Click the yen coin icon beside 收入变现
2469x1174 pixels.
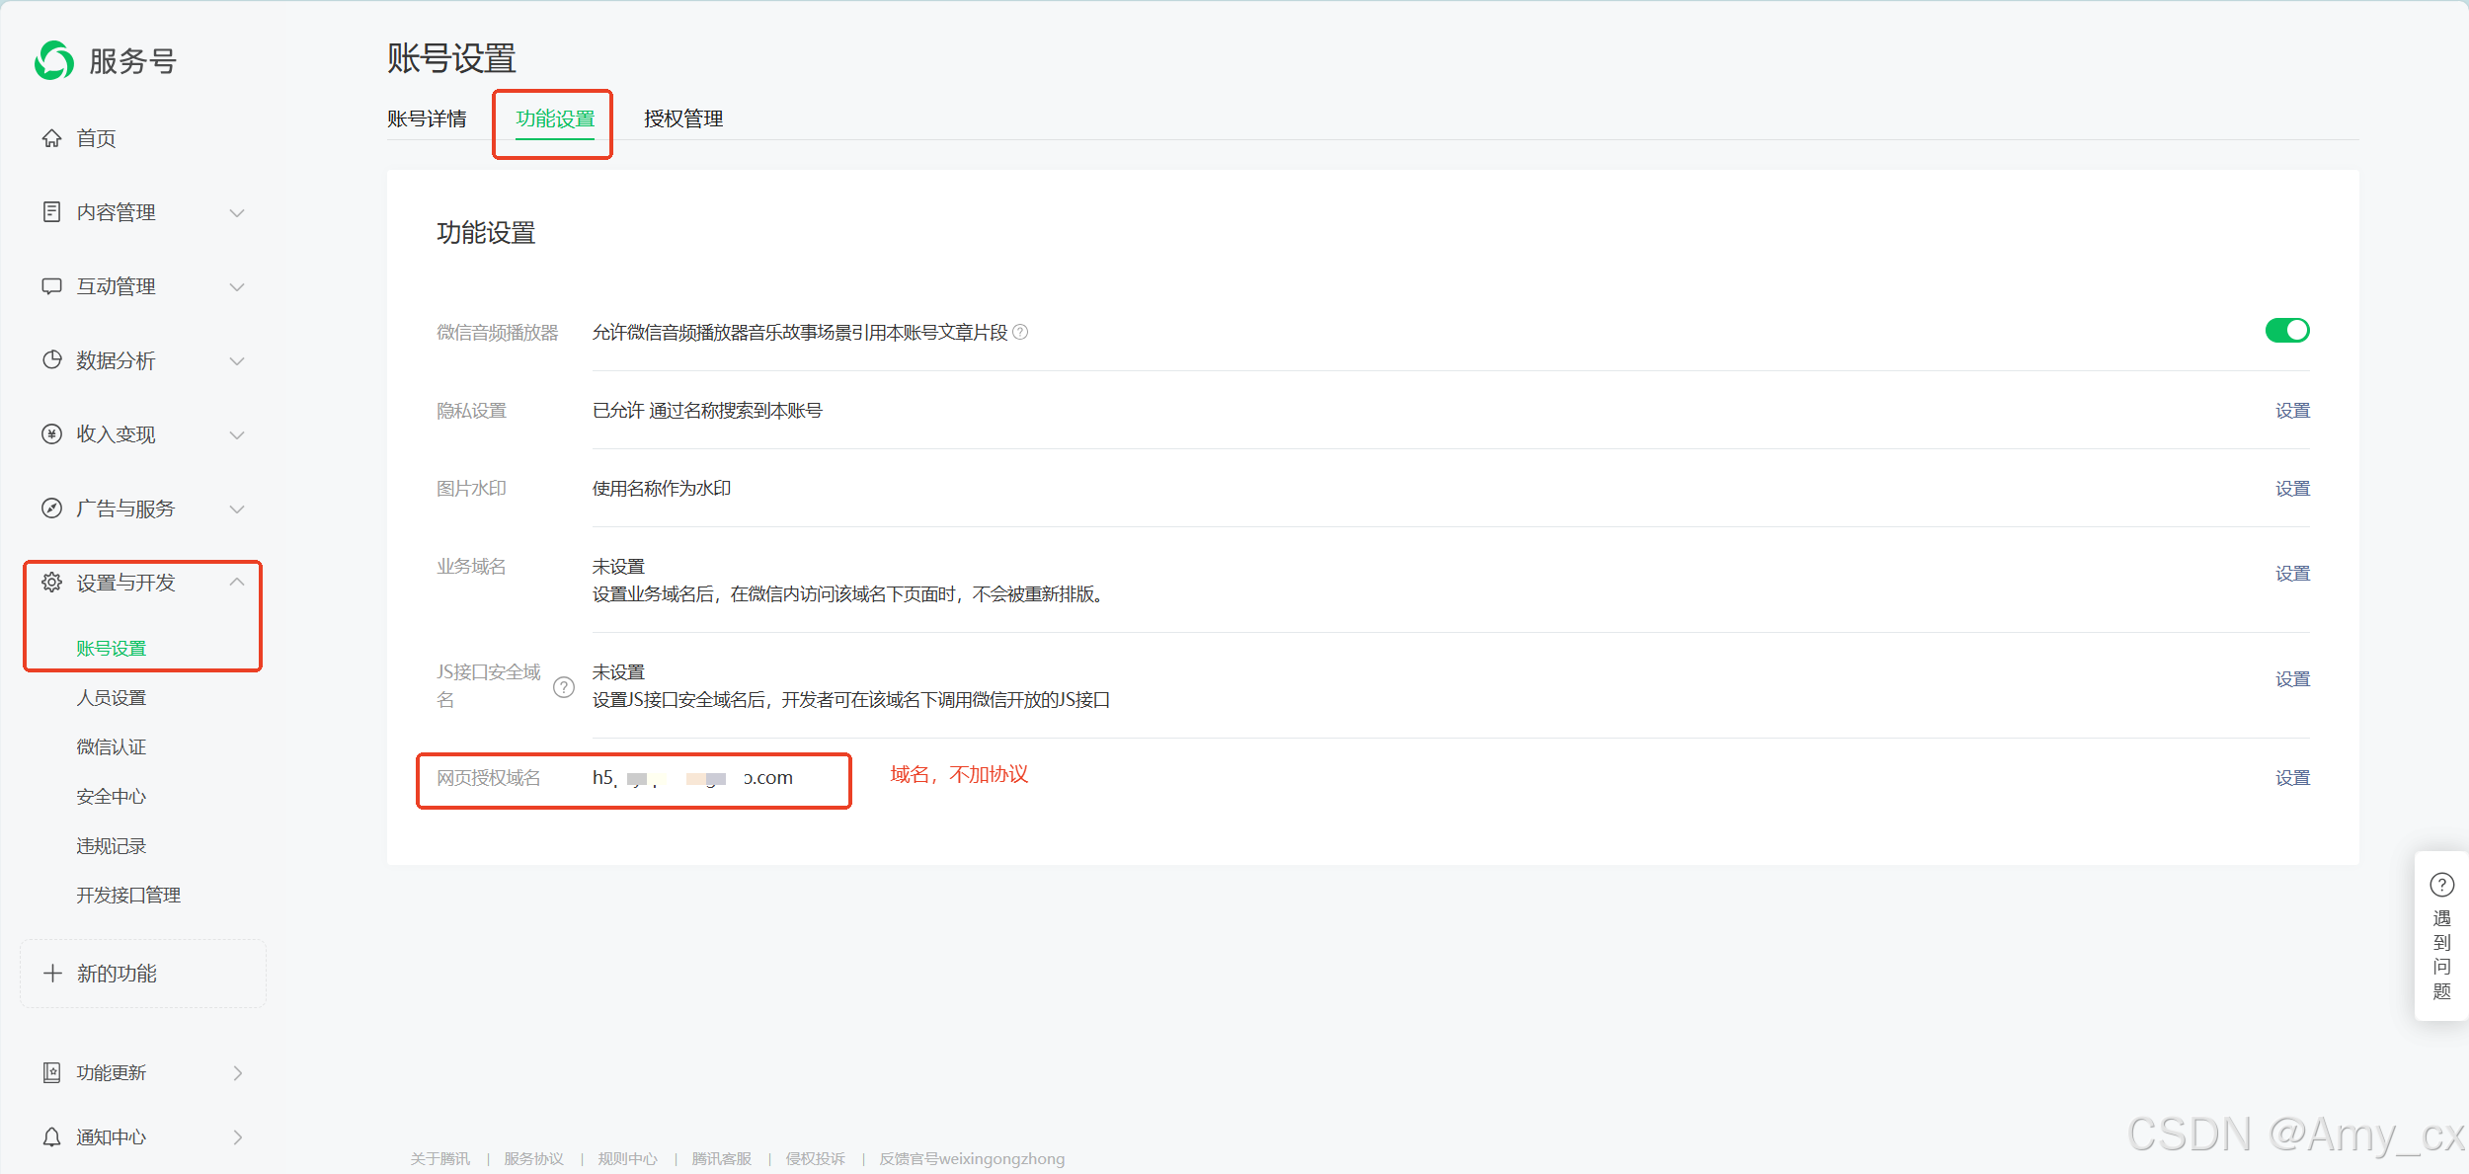point(52,434)
